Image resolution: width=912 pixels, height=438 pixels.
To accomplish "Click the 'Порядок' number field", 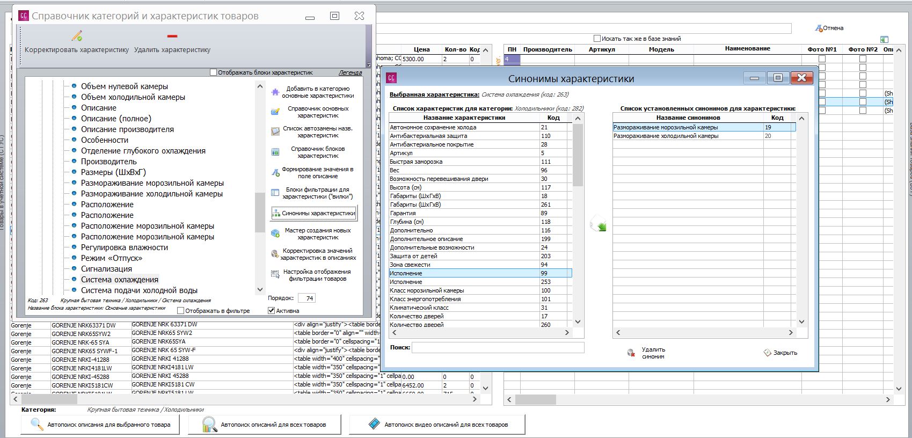I will point(308,298).
